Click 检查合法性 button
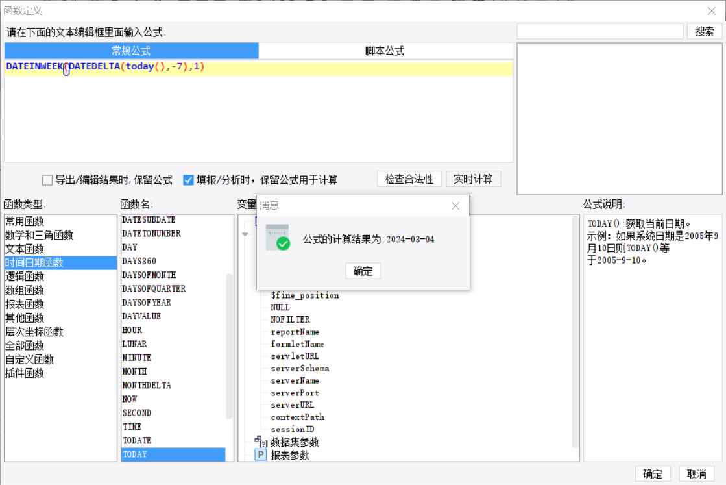This screenshot has width=726, height=485. [x=409, y=179]
